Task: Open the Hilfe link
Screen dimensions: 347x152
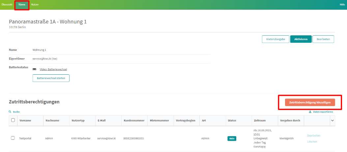Action: (342, 5)
